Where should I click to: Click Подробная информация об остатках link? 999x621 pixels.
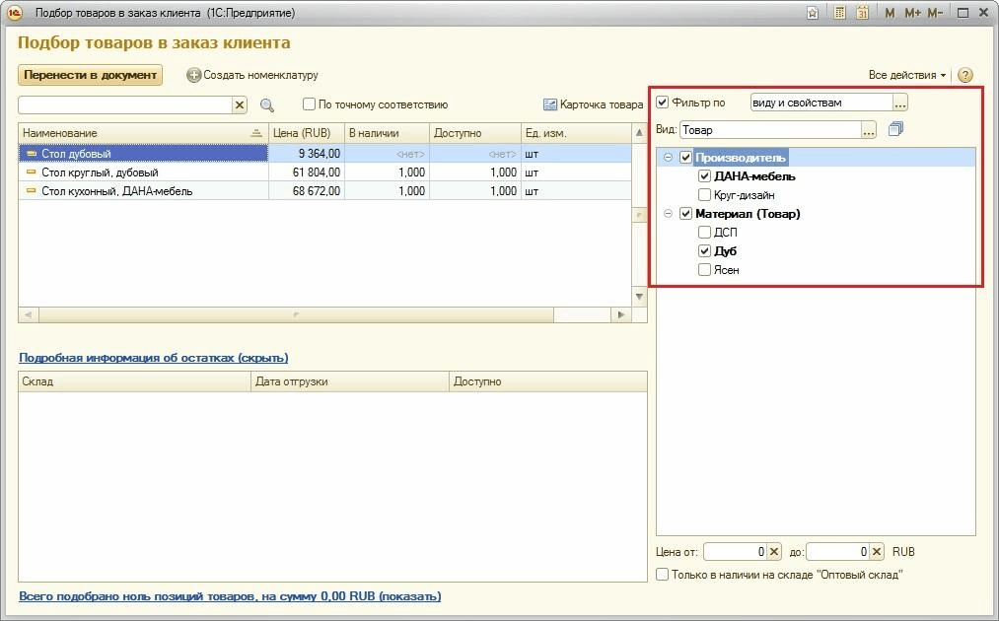153,358
